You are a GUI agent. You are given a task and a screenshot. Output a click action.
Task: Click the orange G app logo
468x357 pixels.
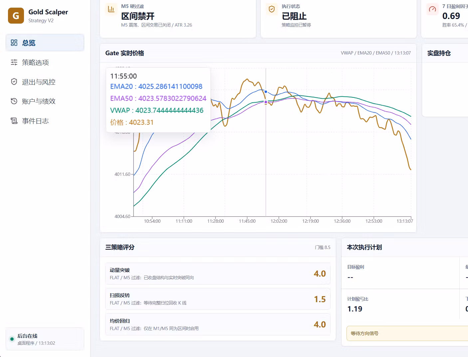(16, 16)
